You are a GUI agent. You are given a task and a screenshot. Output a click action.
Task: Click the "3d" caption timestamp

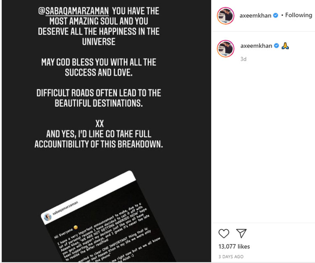coord(243,59)
